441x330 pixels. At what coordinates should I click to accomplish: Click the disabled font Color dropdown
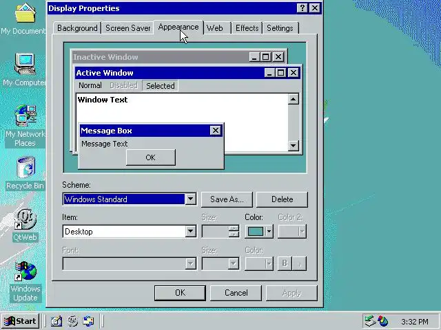pyautogui.click(x=259, y=264)
